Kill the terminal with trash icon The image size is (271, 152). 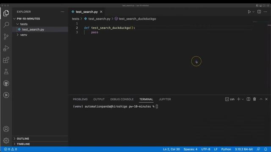(254, 99)
